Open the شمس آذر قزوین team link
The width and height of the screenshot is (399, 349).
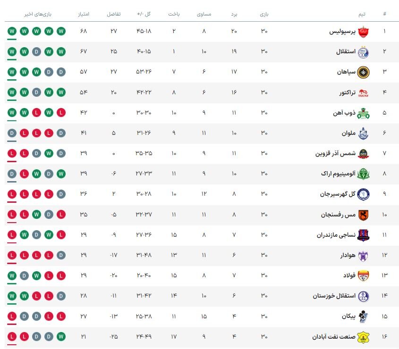click(x=333, y=154)
